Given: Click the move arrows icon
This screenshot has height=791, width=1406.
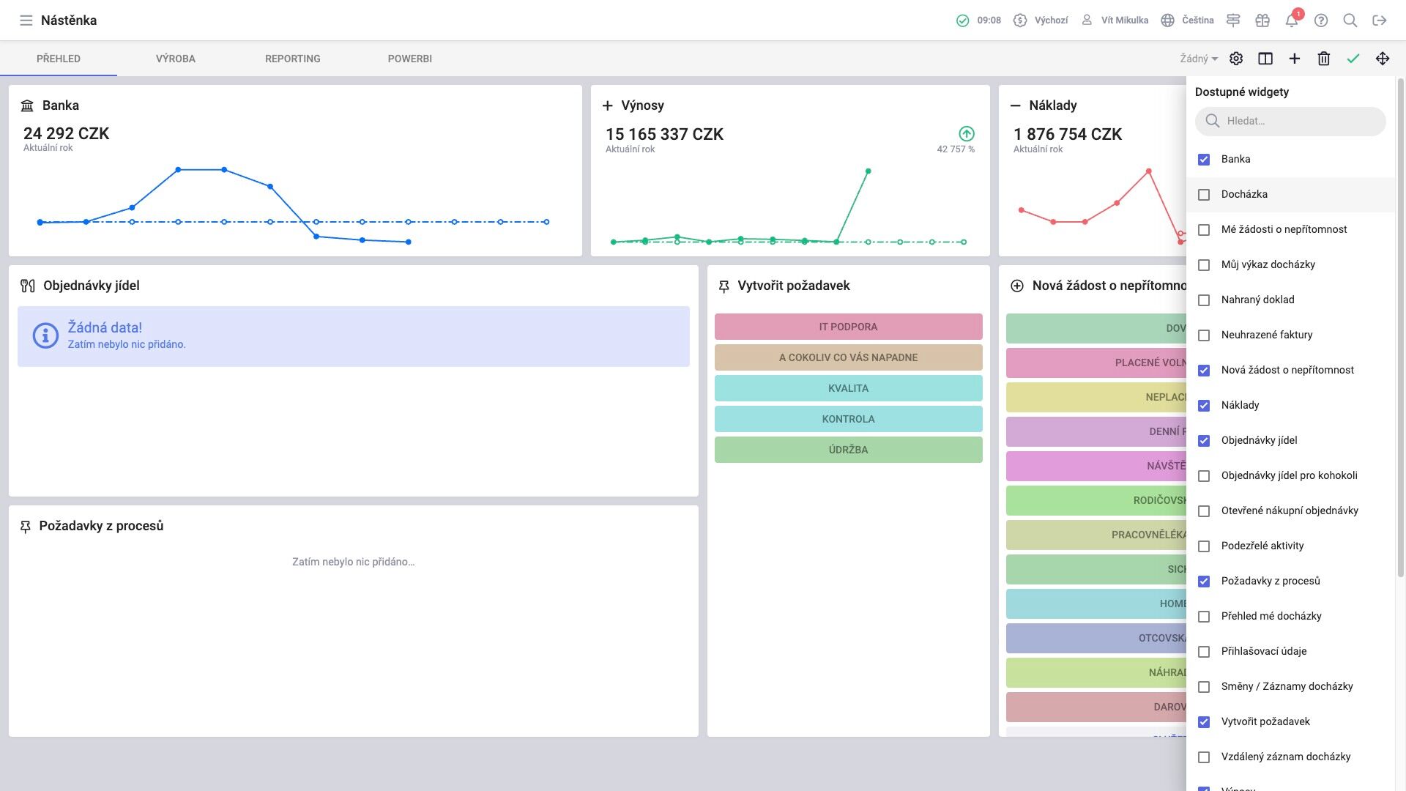Looking at the screenshot, I should point(1383,59).
